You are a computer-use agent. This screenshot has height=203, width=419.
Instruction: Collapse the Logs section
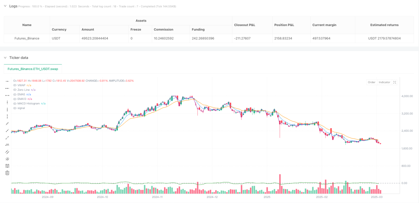coord(5,6)
